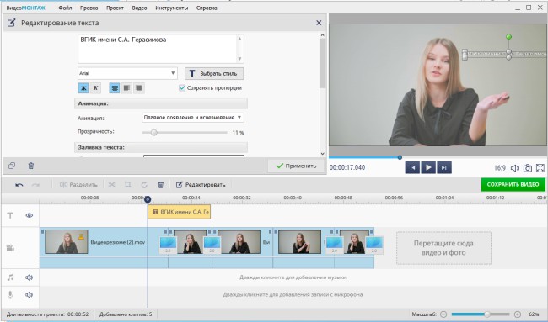
Task: Zoom in timeline with plus icon
Action: [x=518, y=314]
